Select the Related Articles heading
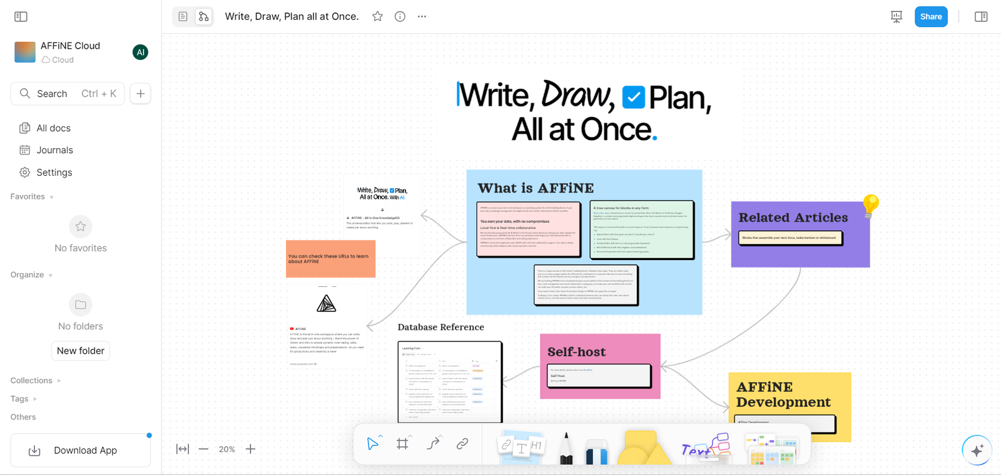This screenshot has height=475, width=1001. click(x=793, y=217)
